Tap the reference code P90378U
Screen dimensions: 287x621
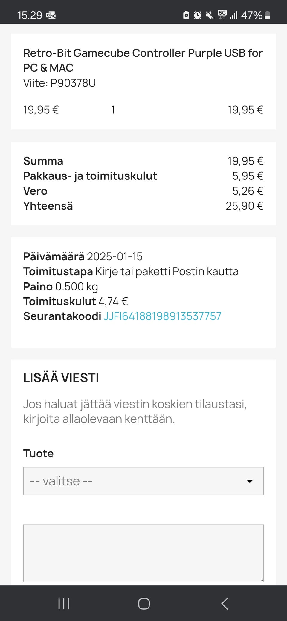coord(73,83)
